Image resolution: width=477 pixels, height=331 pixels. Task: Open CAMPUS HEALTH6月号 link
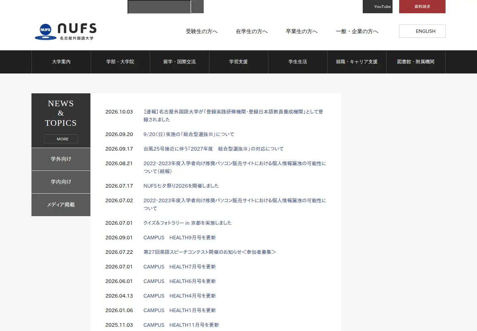click(x=180, y=281)
